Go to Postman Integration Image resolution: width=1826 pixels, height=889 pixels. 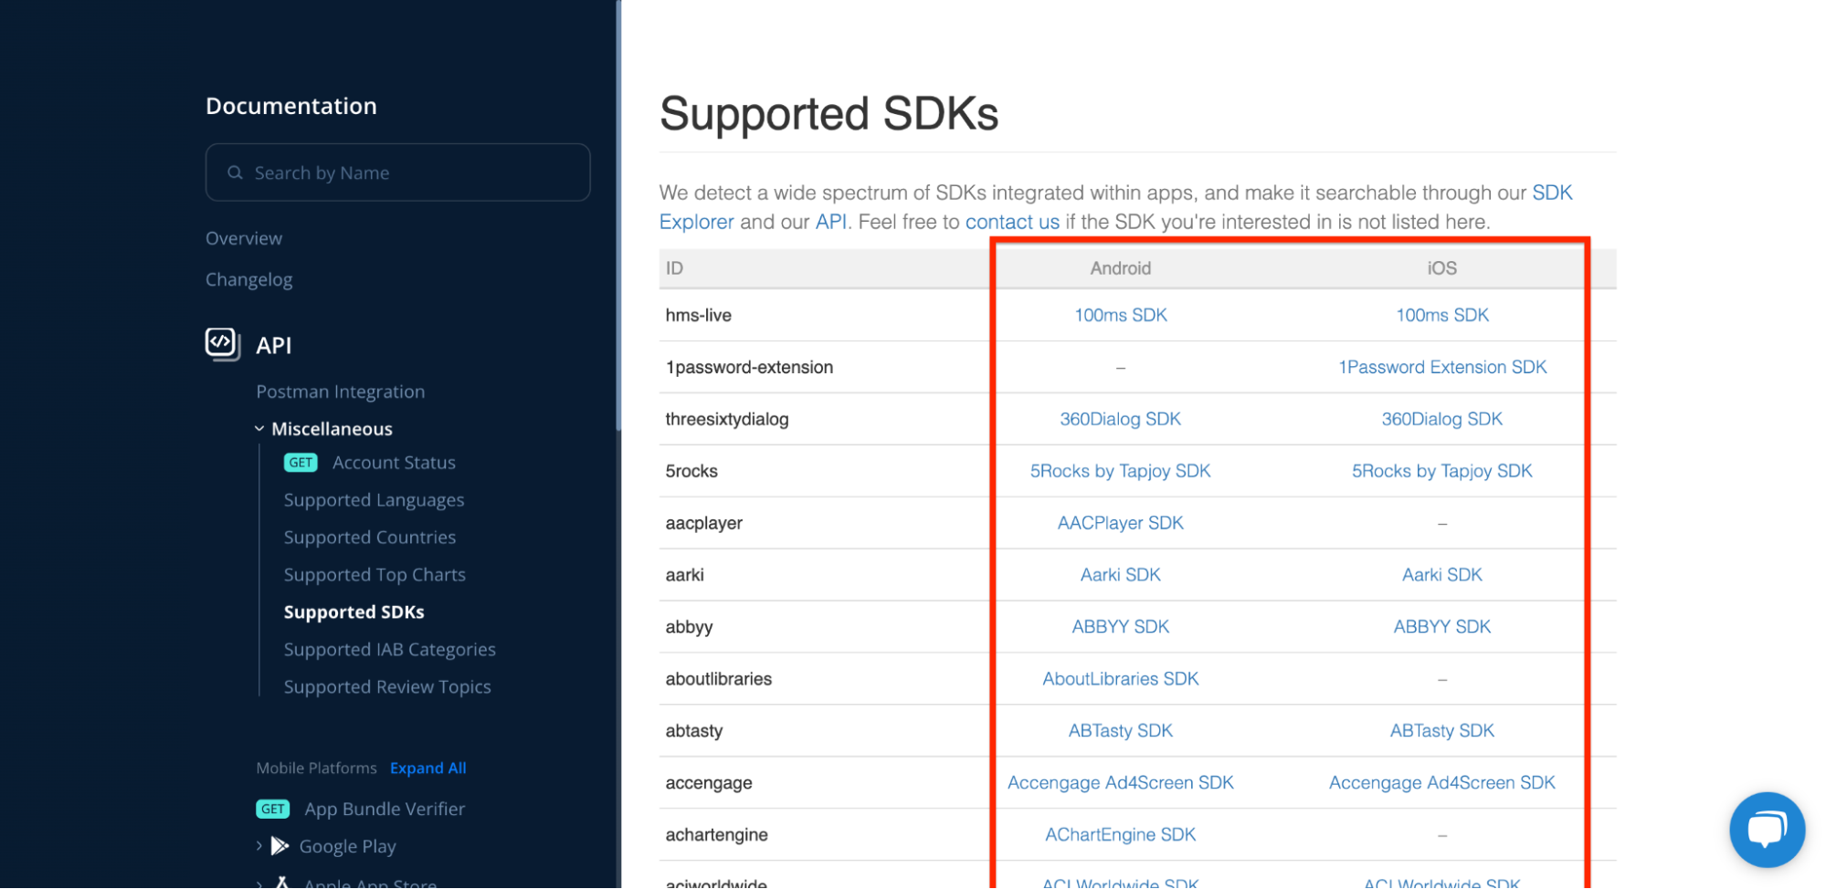click(340, 392)
